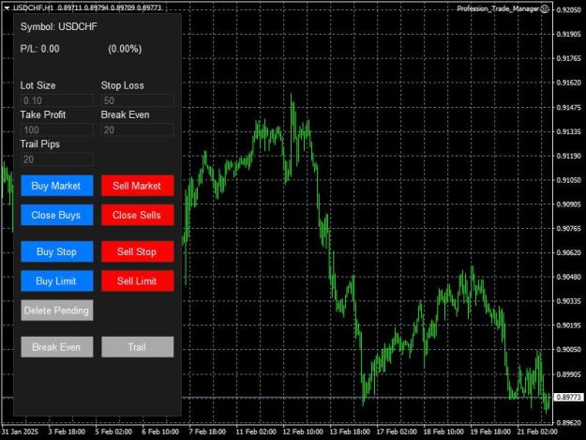The image size is (586, 440).
Task: Close all buys with Close Buys
Action: pyautogui.click(x=57, y=215)
